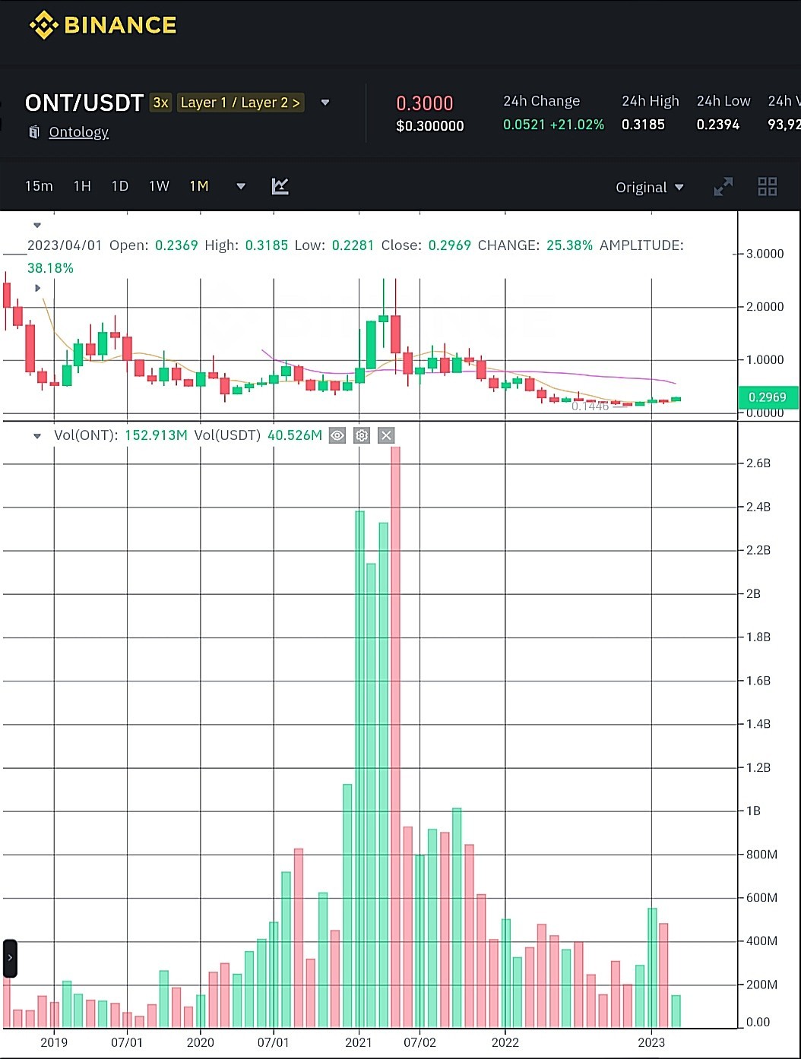The width and height of the screenshot is (801, 1059).
Task: Switch to the 1W interval
Action: (x=159, y=186)
